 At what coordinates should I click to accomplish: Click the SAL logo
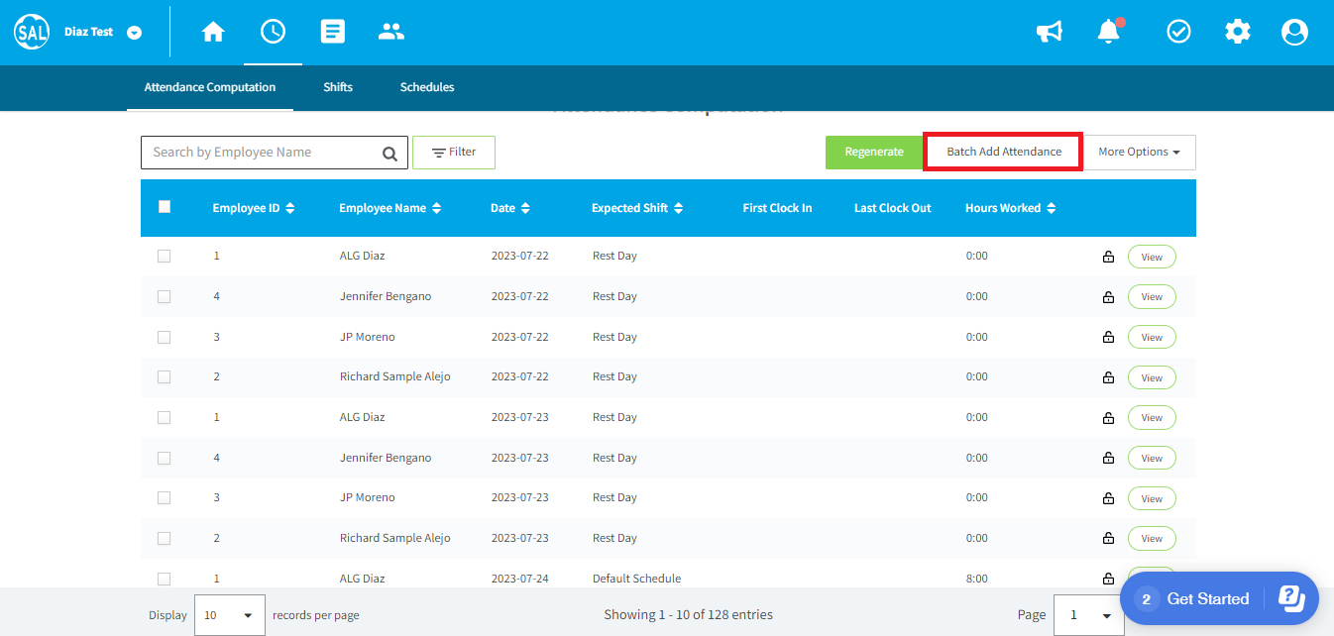(33, 32)
